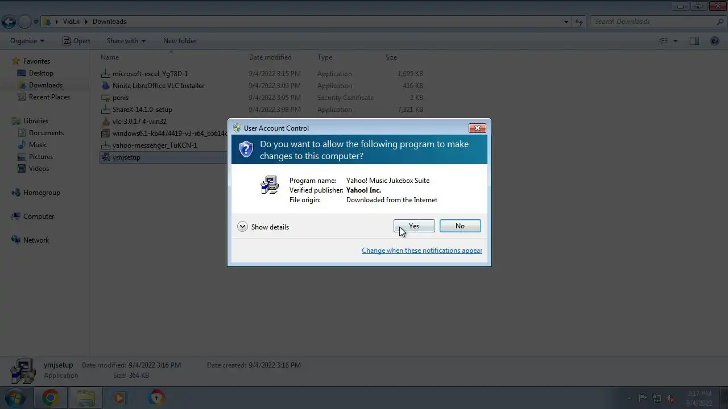The image size is (728, 409).
Task: Select Documents library
Action: point(46,133)
